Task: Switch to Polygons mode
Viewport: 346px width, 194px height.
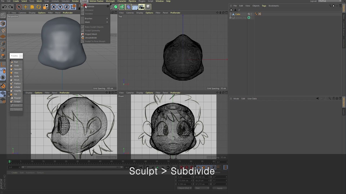Action: click(x=3, y=56)
